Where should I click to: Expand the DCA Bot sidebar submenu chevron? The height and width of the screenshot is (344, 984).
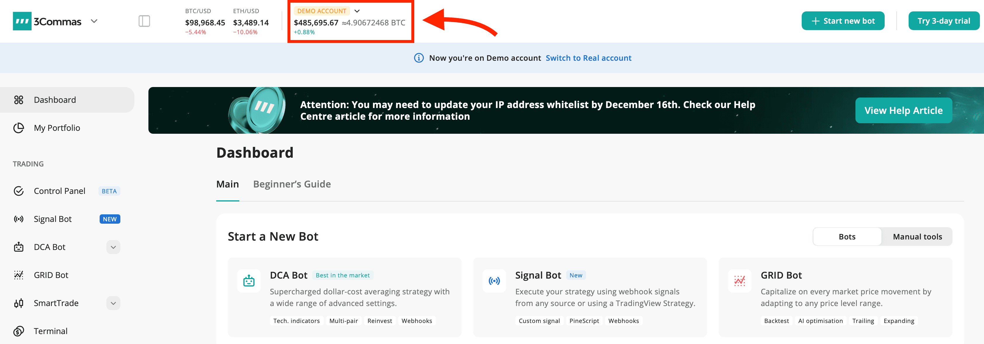click(113, 247)
